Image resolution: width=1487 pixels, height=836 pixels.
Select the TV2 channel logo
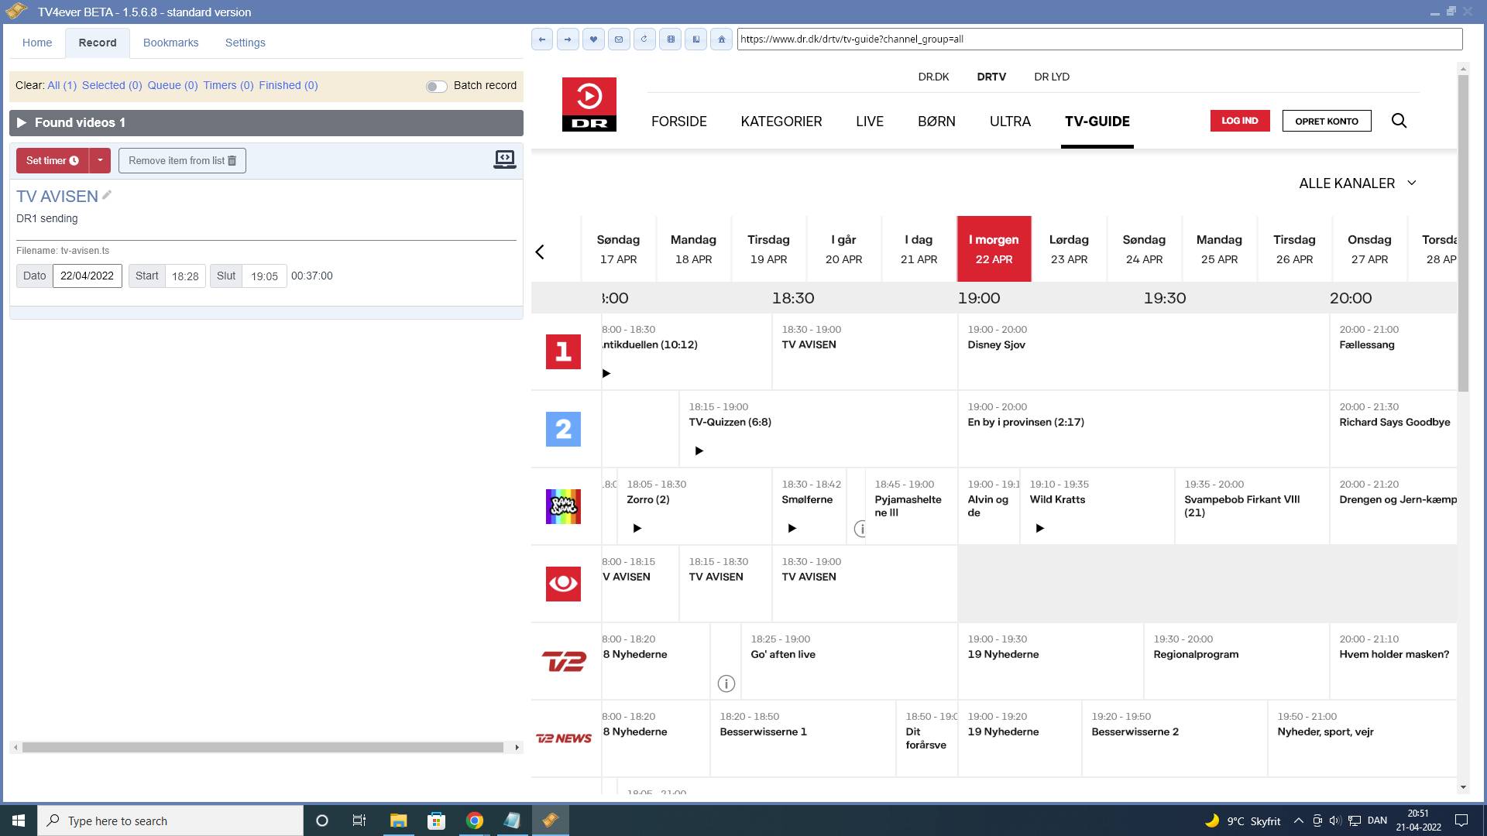563,661
